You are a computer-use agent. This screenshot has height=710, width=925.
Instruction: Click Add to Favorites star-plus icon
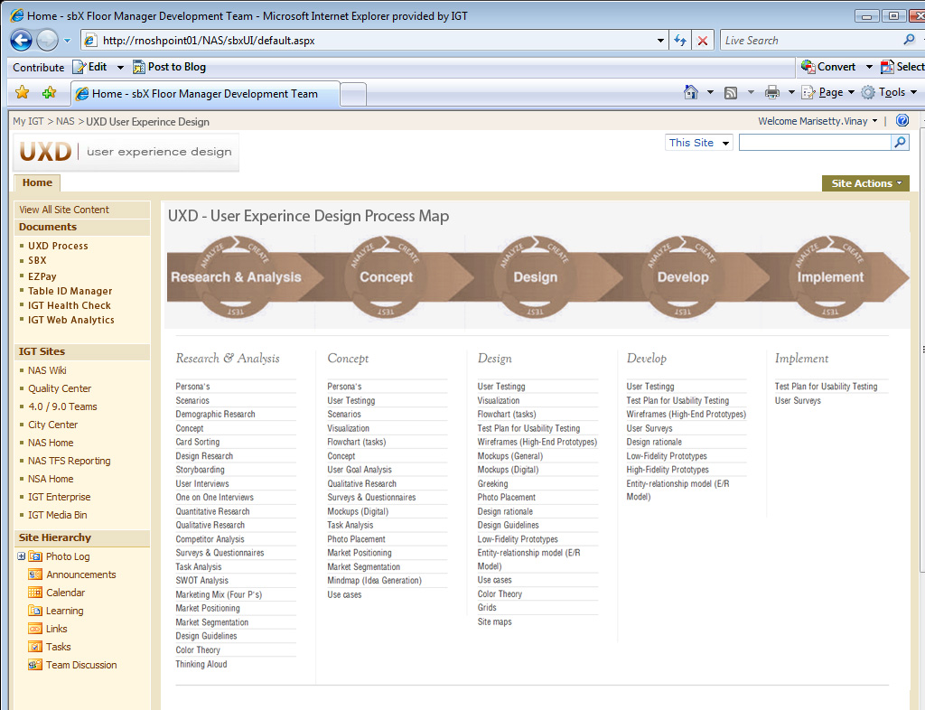(50, 92)
